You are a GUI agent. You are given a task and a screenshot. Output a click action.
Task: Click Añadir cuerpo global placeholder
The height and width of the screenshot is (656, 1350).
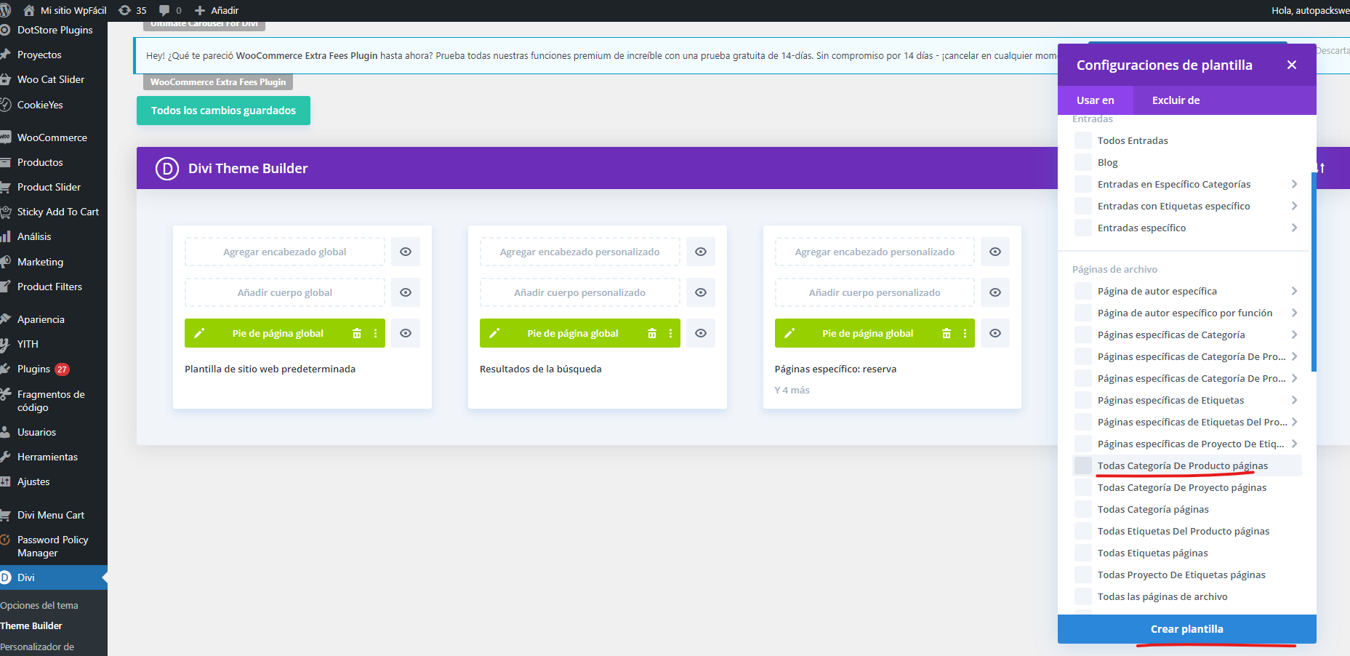tap(285, 292)
